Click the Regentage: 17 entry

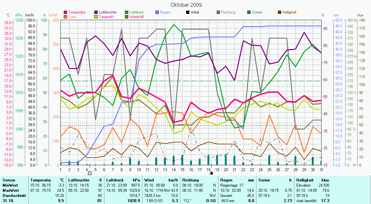(232, 185)
